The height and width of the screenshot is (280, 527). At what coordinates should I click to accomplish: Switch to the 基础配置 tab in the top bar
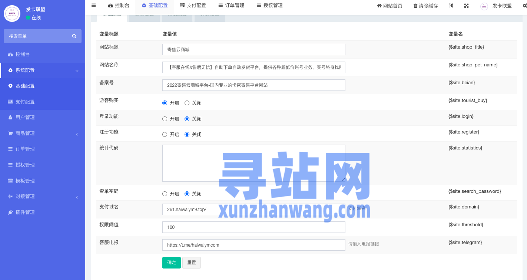155,6
